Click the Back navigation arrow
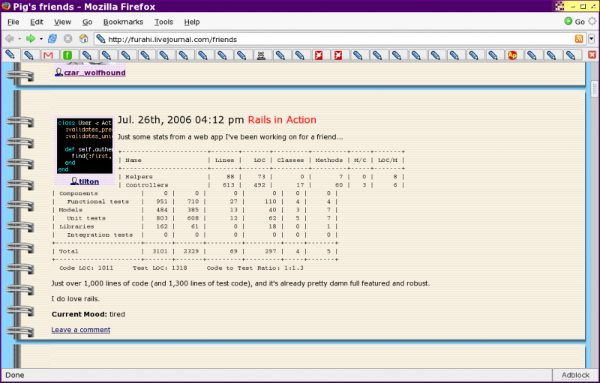Screen dimensions: 600x383 point(9,38)
